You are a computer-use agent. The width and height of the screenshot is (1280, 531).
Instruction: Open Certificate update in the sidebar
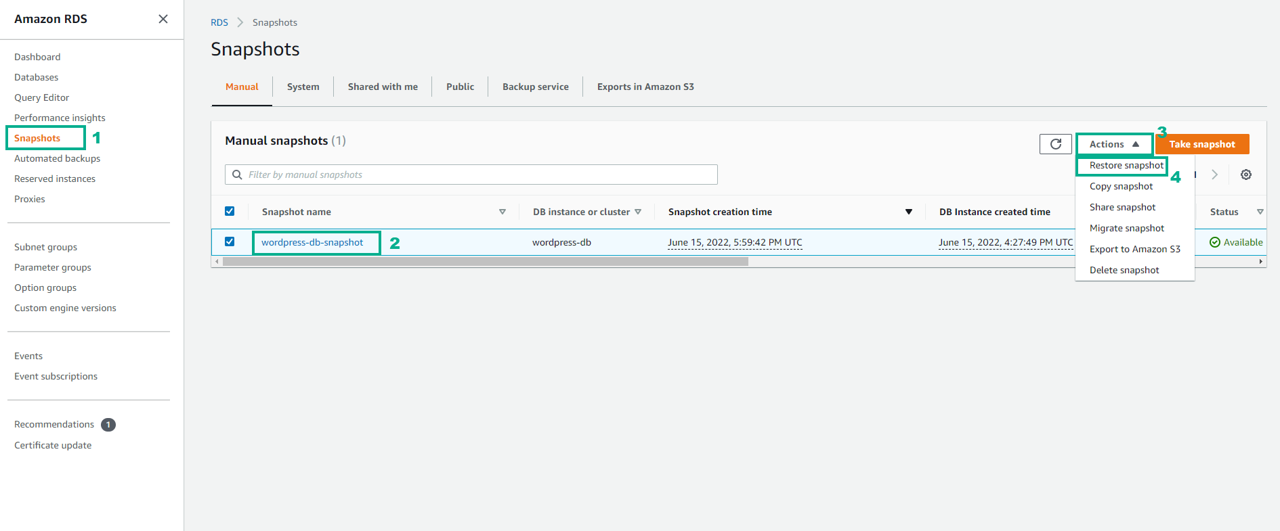[x=53, y=445]
